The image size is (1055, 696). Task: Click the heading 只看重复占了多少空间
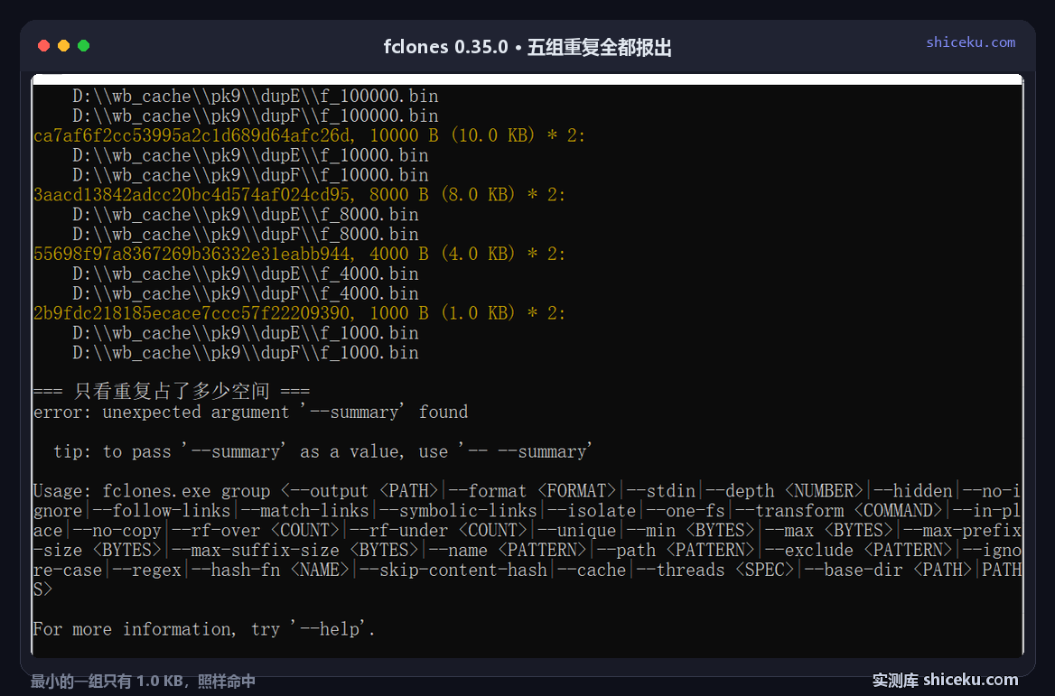(172, 392)
